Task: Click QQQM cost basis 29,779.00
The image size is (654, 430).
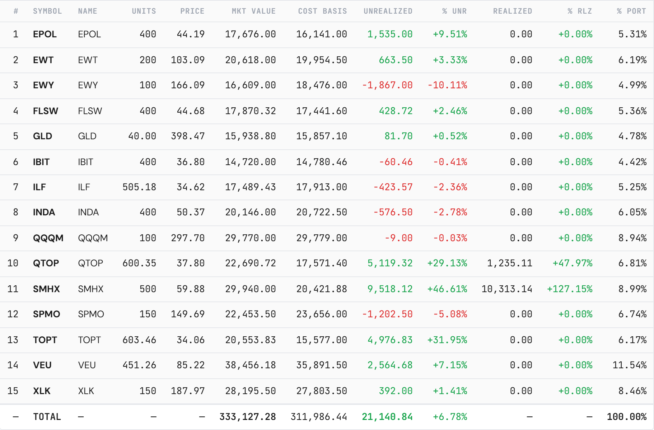Action: tap(322, 238)
